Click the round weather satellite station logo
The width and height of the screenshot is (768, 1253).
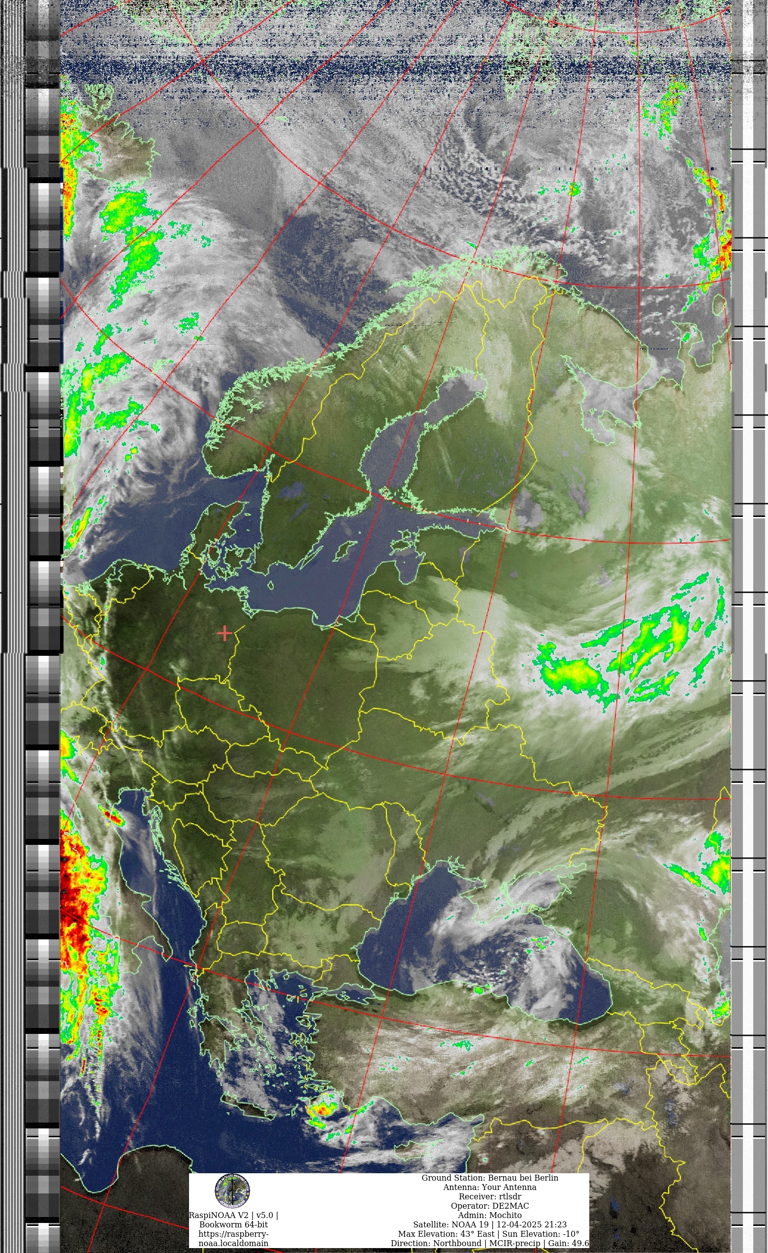(232, 1191)
